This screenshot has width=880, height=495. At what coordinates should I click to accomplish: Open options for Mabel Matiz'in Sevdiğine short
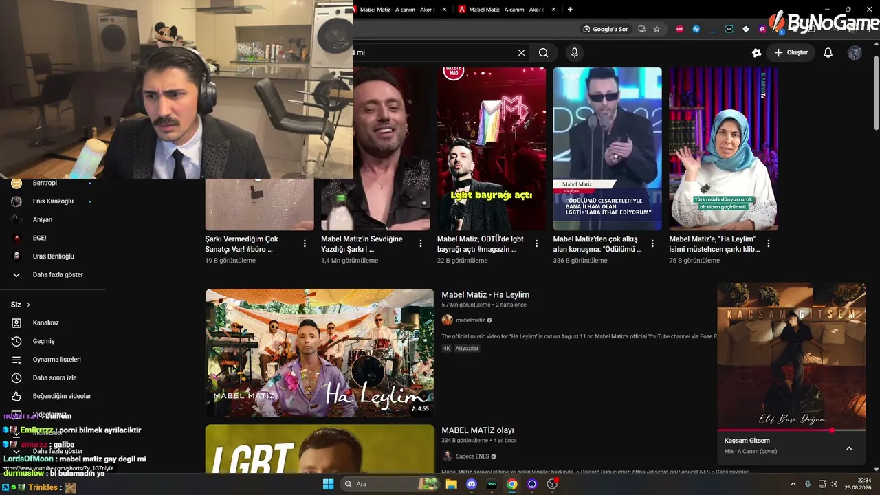(x=421, y=243)
